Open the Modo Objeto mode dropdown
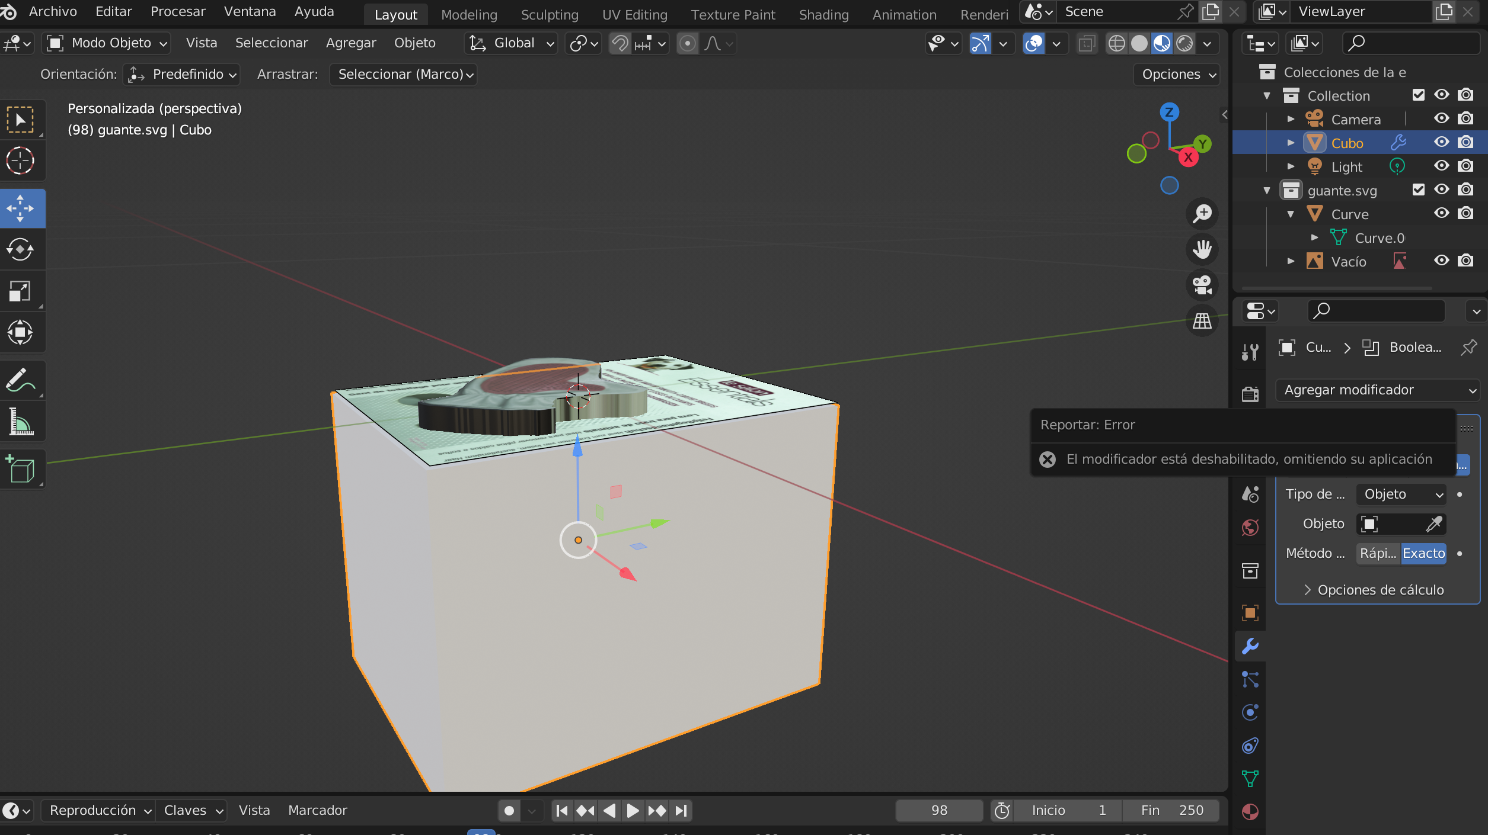Screen dimensions: 1488x835 [x=107, y=43]
